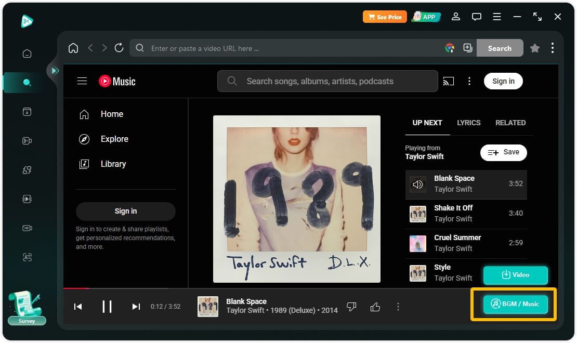577x343 pixels.
Task: Skip to the previous track
Action: [x=78, y=307]
